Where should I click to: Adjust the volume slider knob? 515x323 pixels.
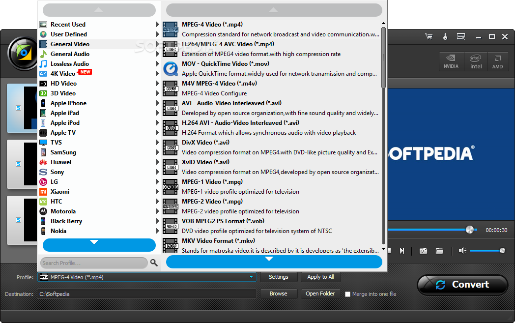pyautogui.click(x=502, y=251)
